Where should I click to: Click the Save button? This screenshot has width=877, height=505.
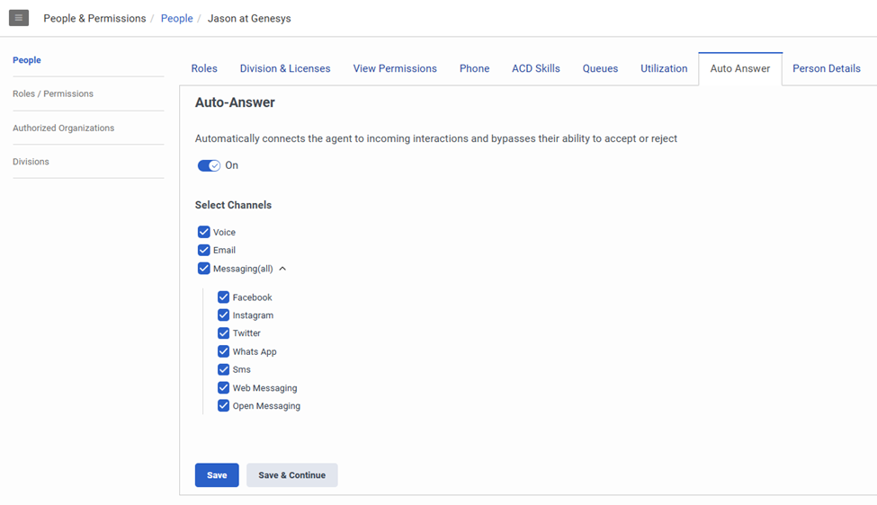217,475
